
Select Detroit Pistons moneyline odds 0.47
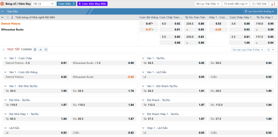click(149, 24)
